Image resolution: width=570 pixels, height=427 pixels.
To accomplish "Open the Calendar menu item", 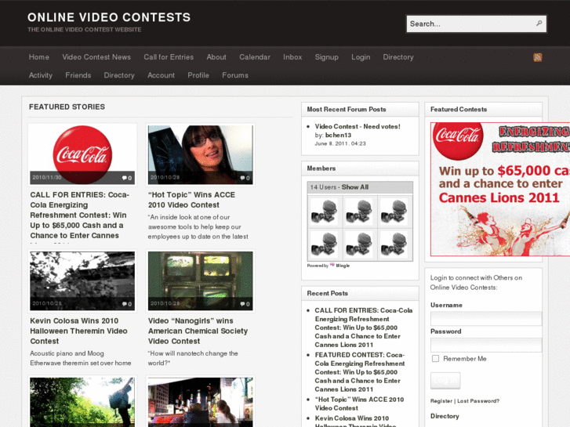I will coord(255,57).
